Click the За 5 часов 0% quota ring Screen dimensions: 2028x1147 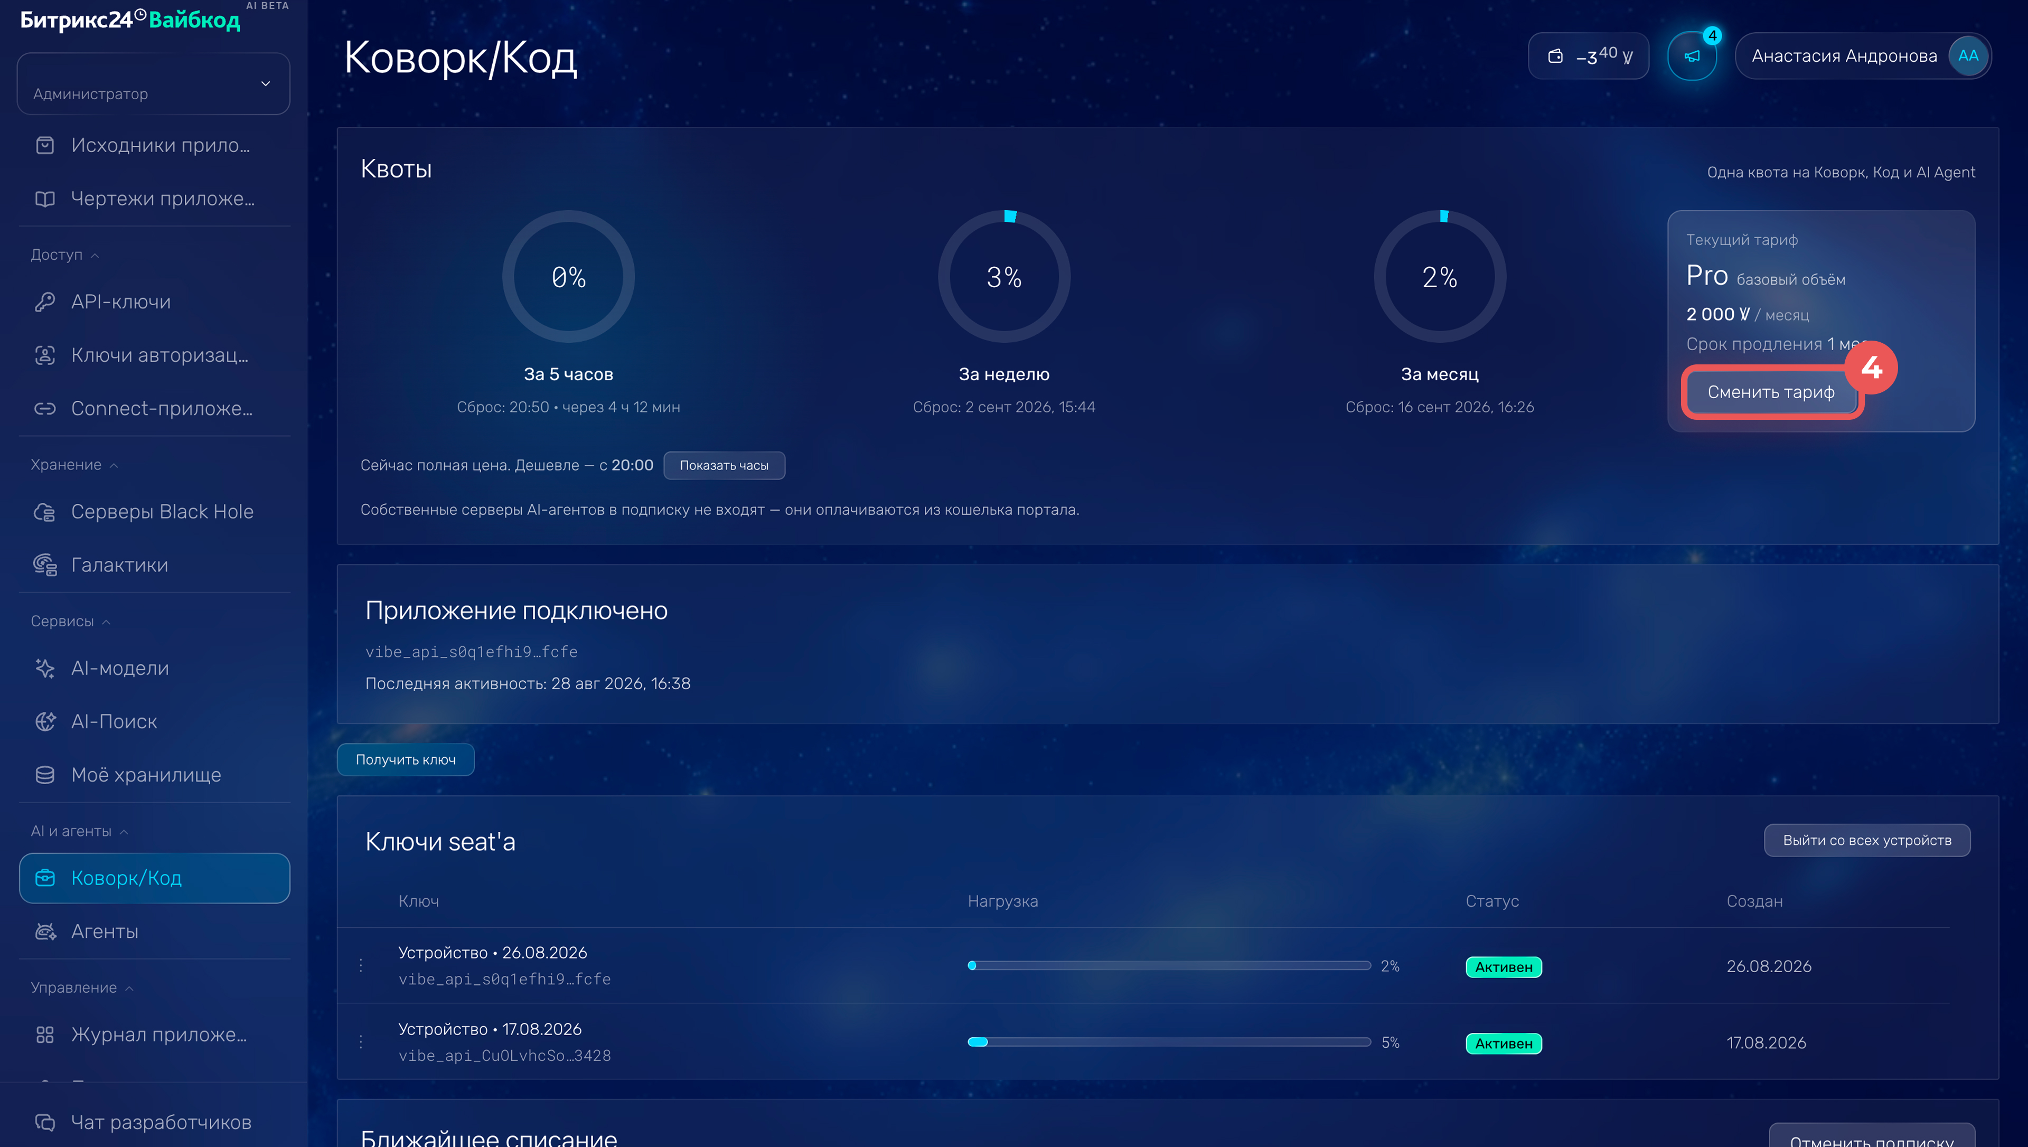click(569, 277)
